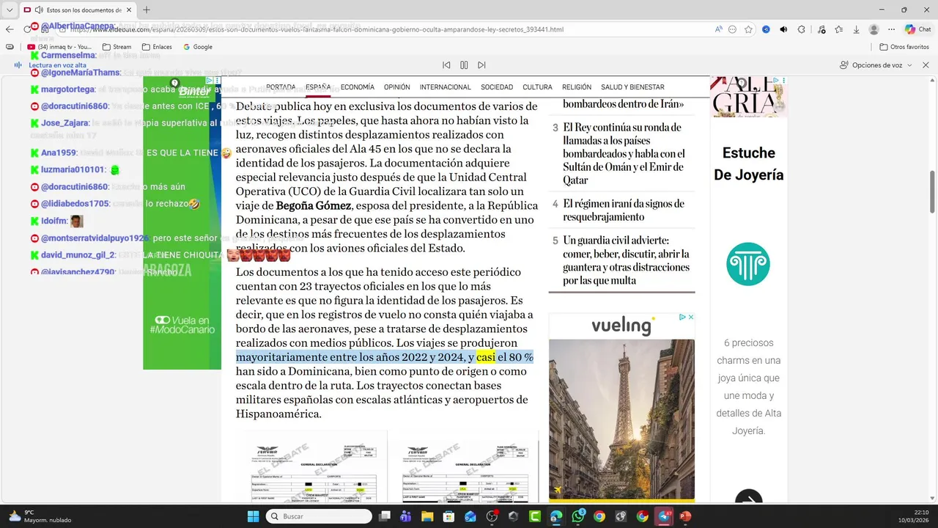The height and width of the screenshot is (528, 938).
Task: Open PowerPoint from the taskbar
Action: (685, 516)
